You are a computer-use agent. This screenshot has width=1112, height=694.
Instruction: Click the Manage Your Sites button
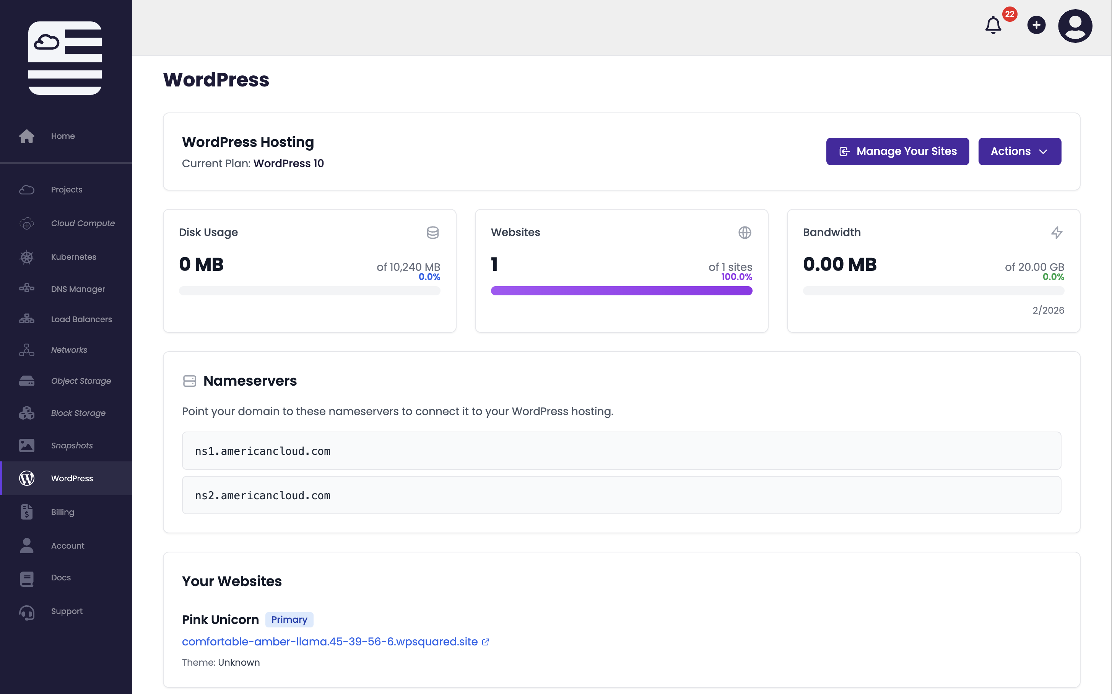(x=897, y=152)
